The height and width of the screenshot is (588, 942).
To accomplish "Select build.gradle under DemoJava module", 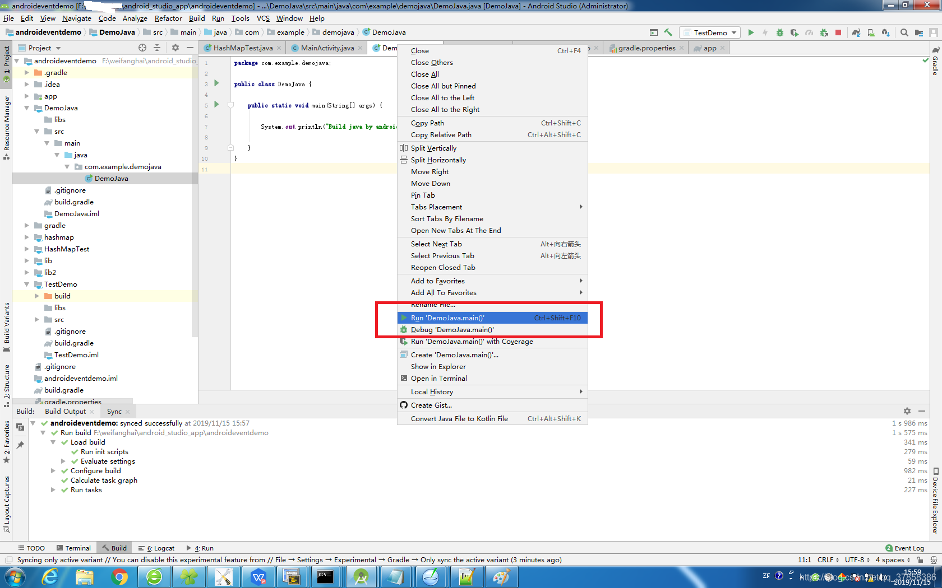I will point(74,202).
